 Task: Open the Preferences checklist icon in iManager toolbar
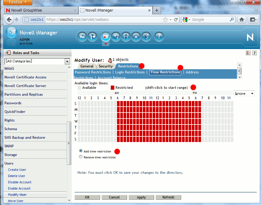[x=146, y=37]
